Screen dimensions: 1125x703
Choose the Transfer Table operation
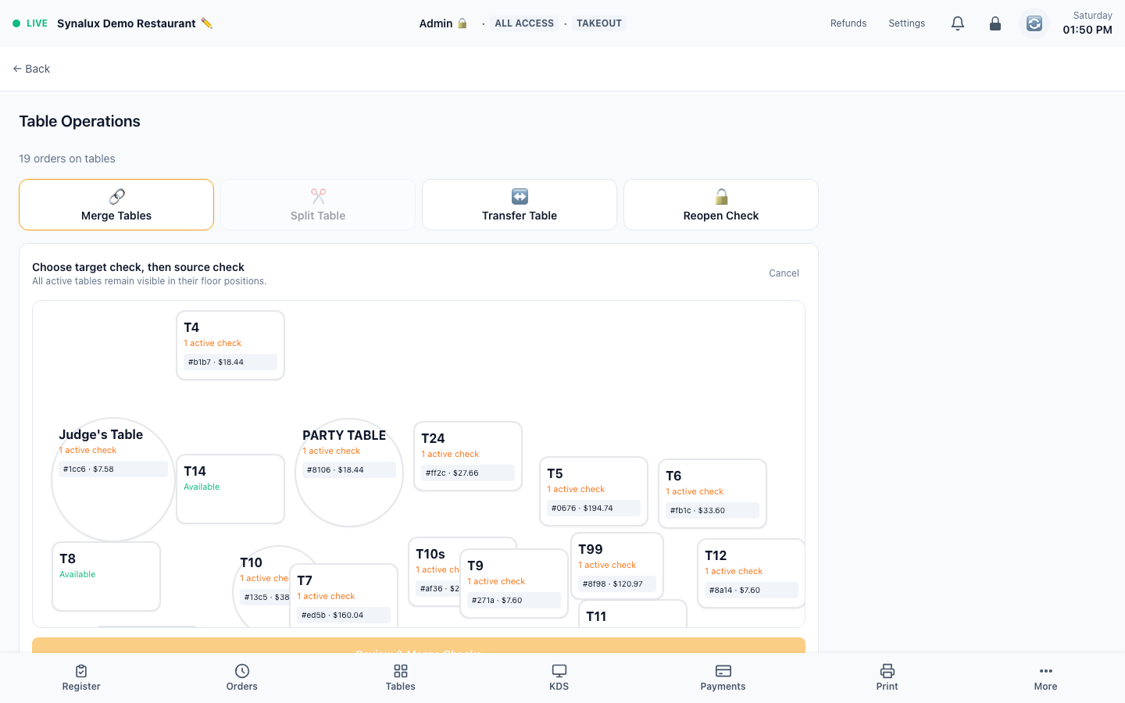coord(520,205)
